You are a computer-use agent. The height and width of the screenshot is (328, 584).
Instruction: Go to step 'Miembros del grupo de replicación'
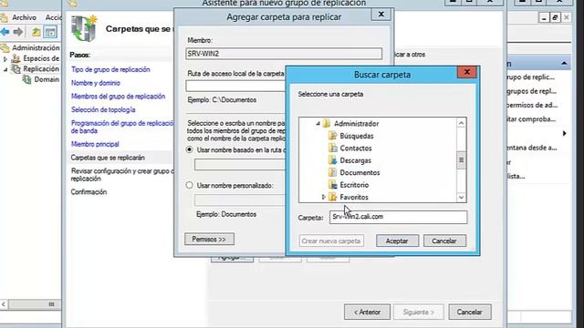pyautogui.click(x=118, y=97)
